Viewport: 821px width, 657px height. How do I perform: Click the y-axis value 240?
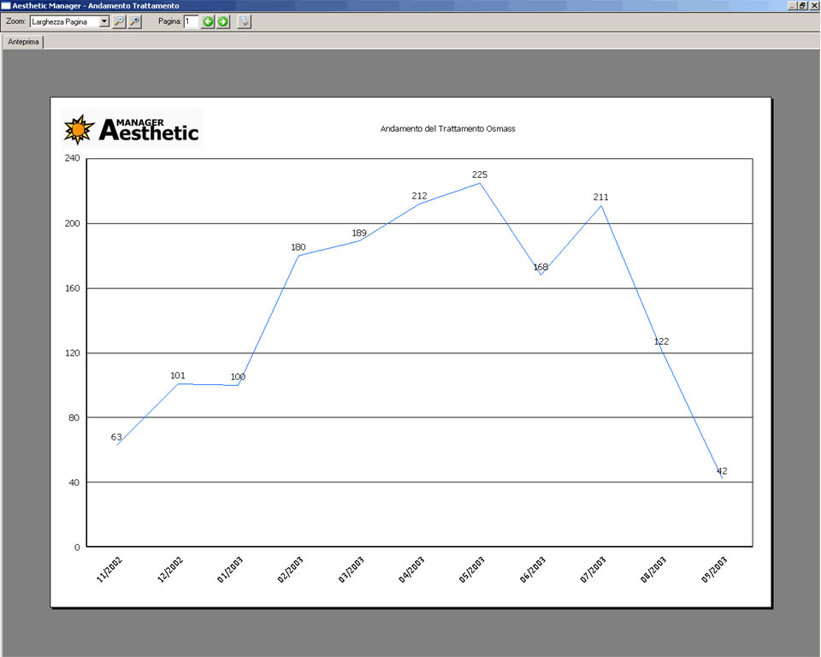[72, 158]
